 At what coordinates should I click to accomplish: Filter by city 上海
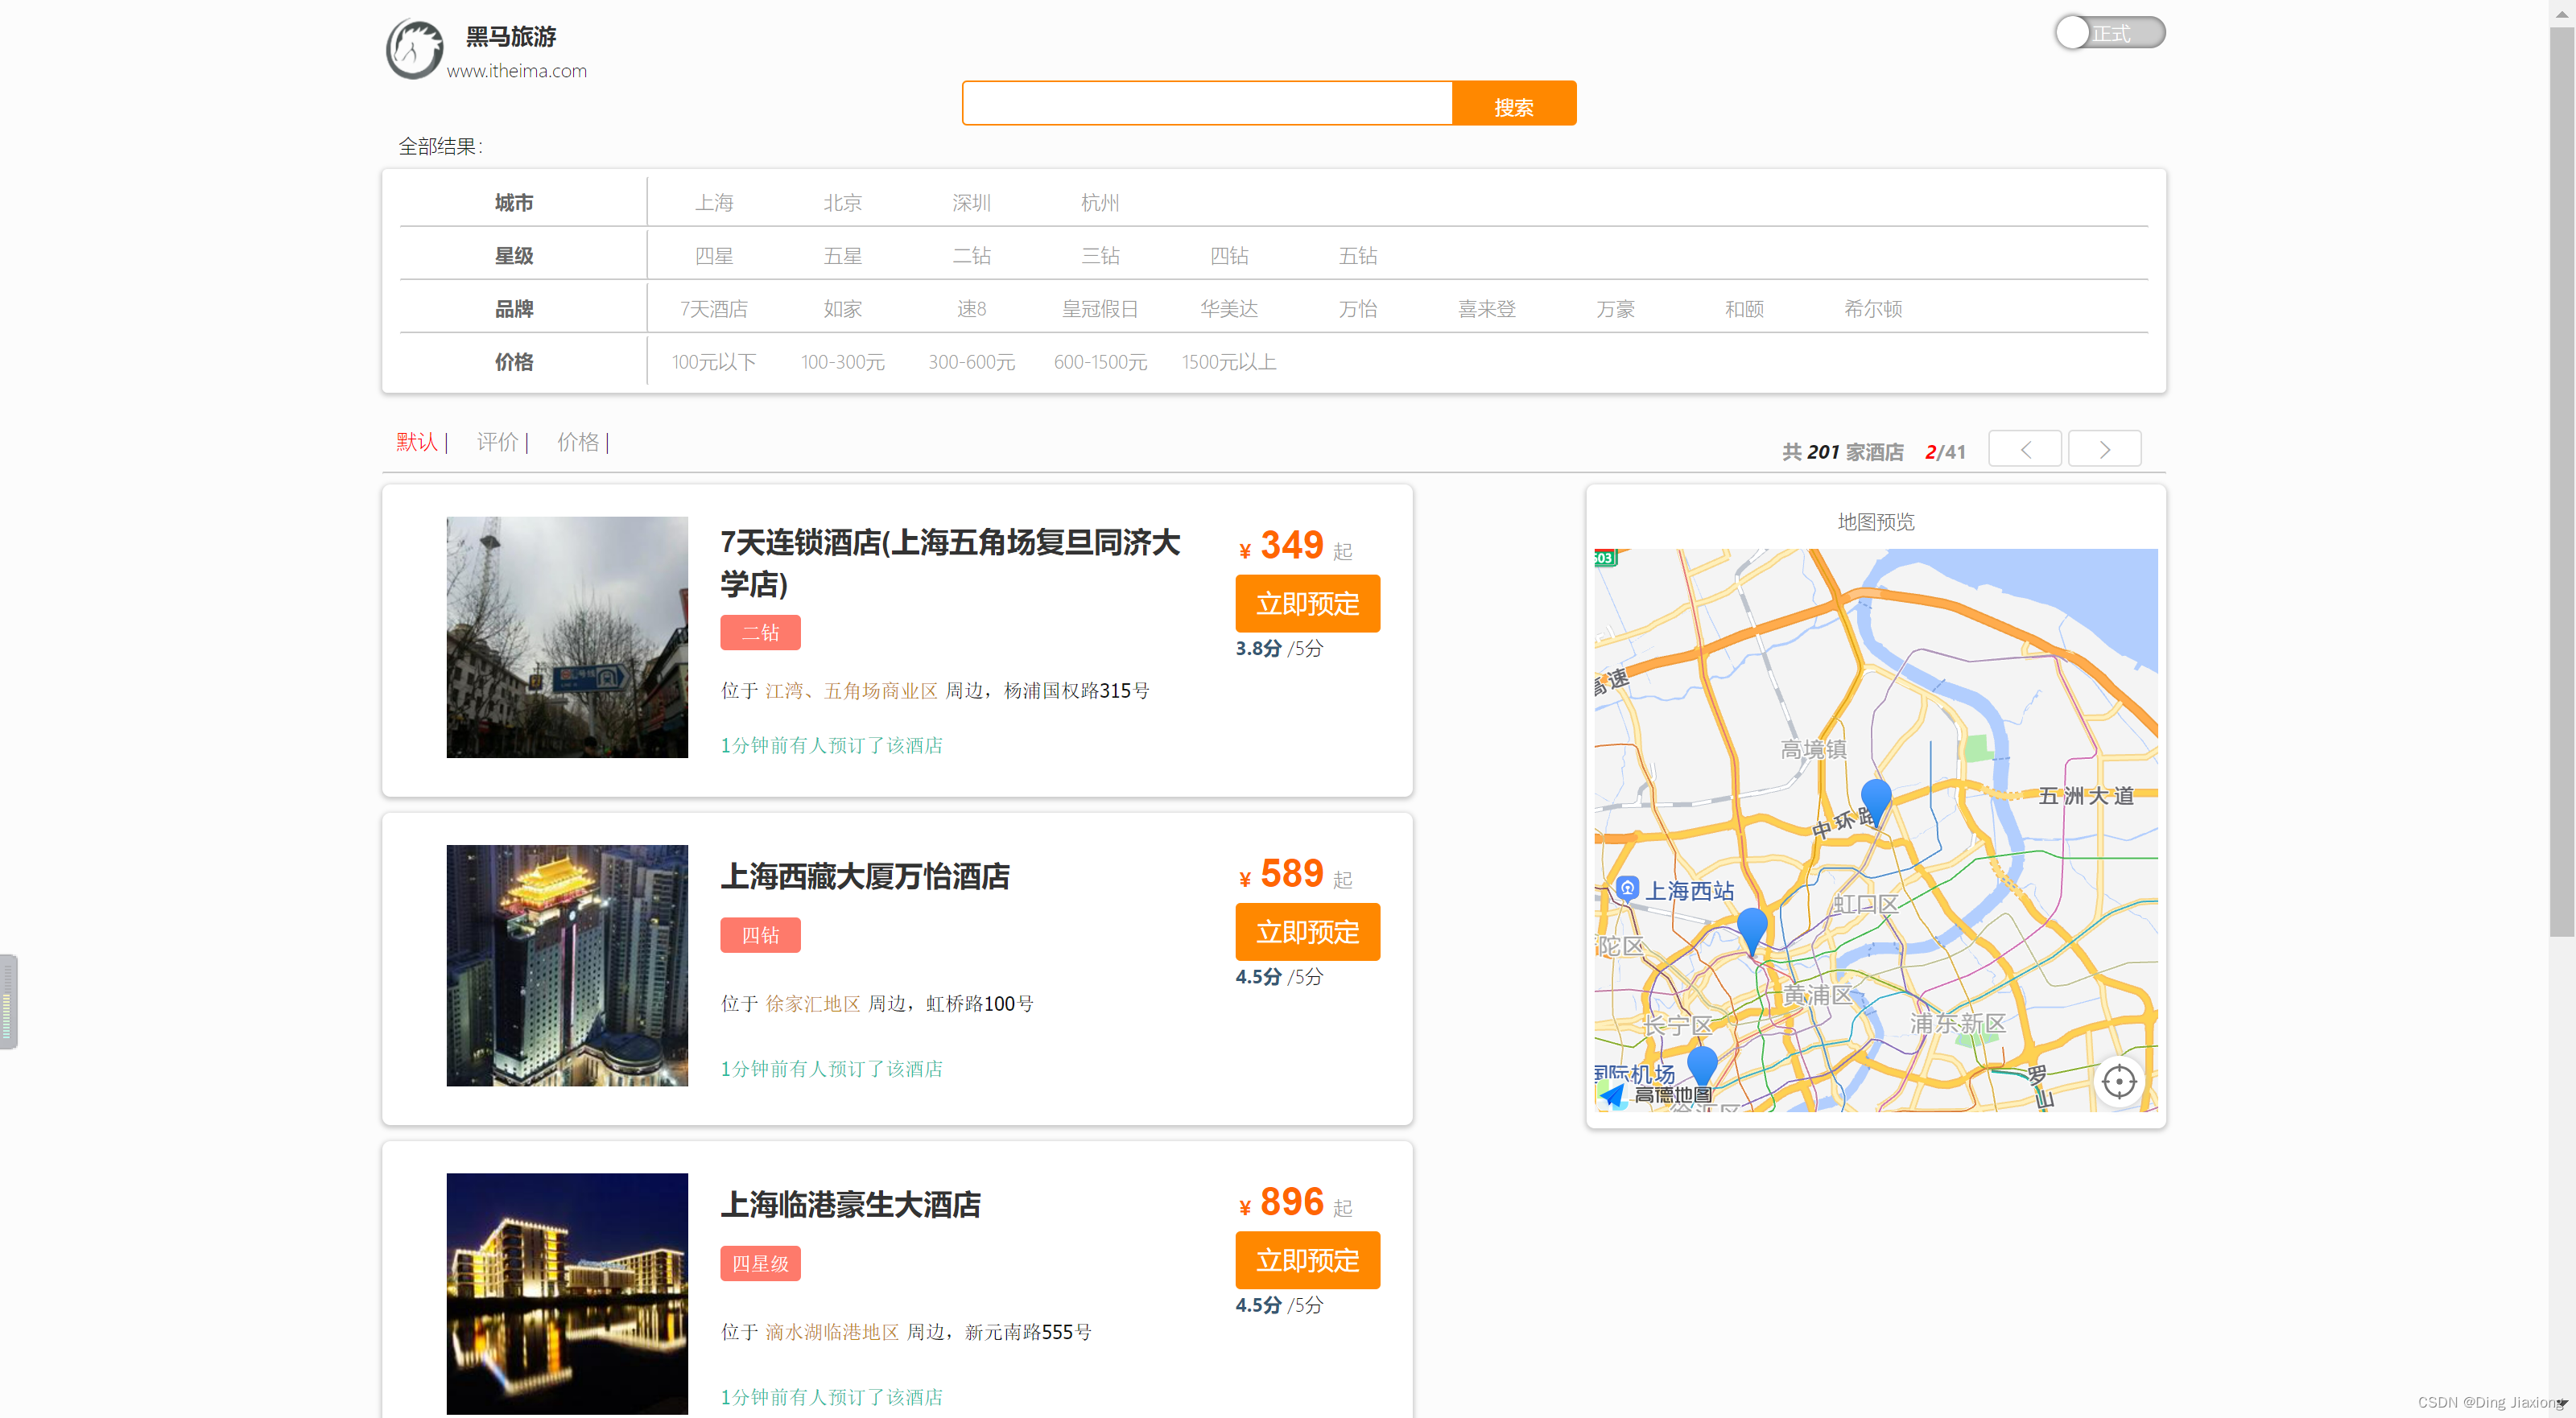coord(714,203)
